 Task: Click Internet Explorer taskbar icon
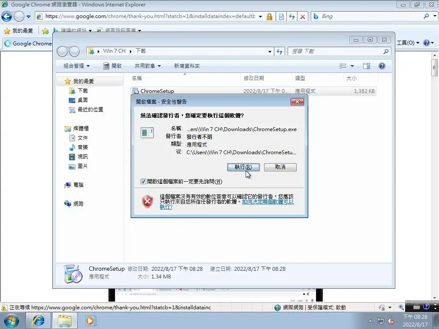pos(38,320)
